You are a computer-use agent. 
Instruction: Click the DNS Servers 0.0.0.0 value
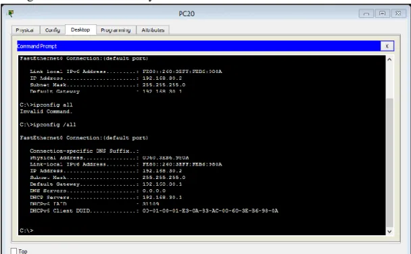point(154,191)
